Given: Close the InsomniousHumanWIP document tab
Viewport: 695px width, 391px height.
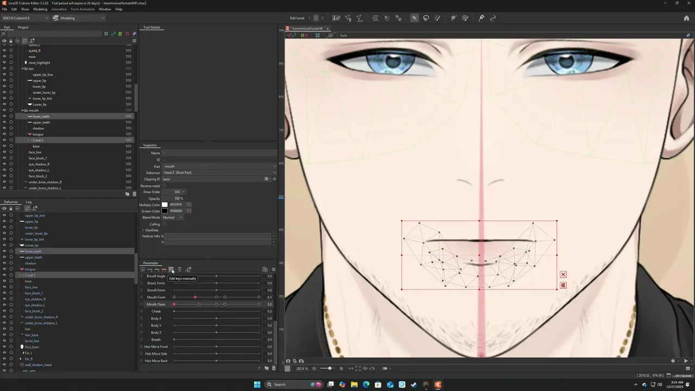Looking at the screenshot, I should pyautogui.click(x=327, y=28).
